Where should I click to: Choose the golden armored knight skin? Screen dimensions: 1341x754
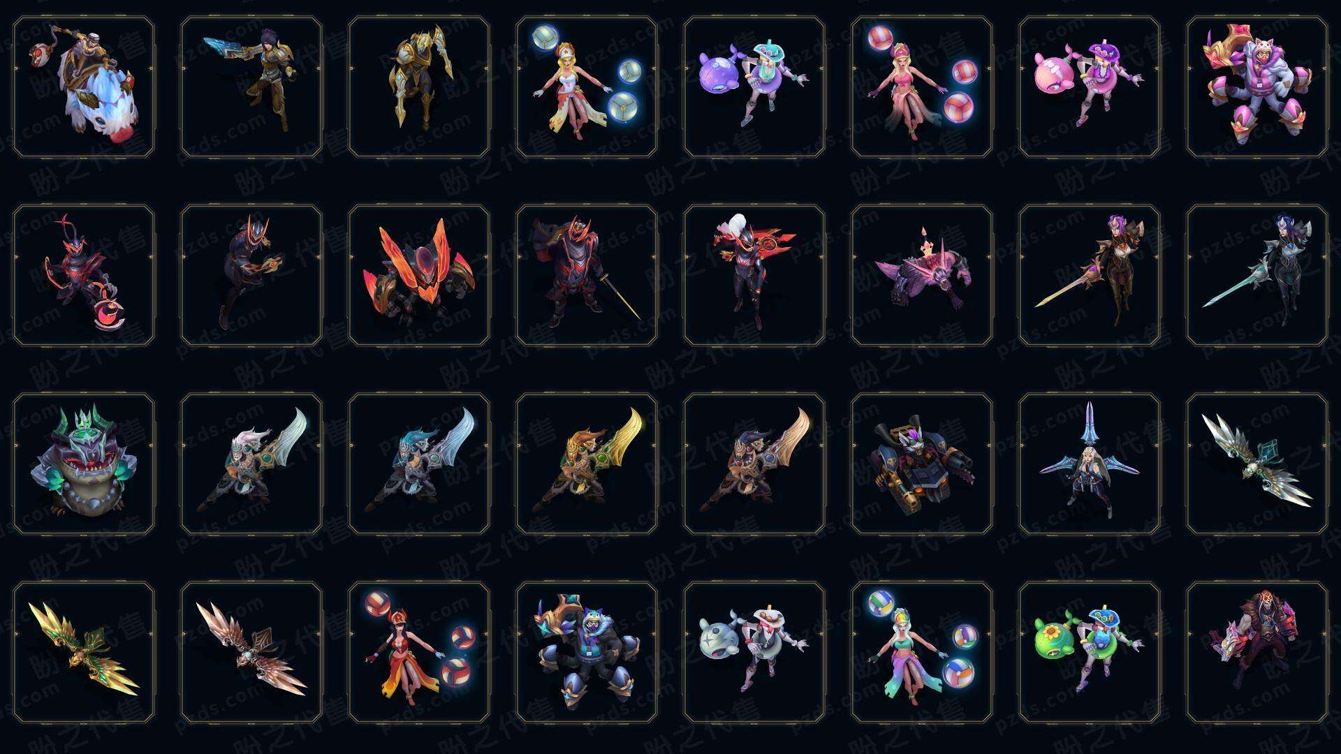pyautogui.click(x=419, y=87)
